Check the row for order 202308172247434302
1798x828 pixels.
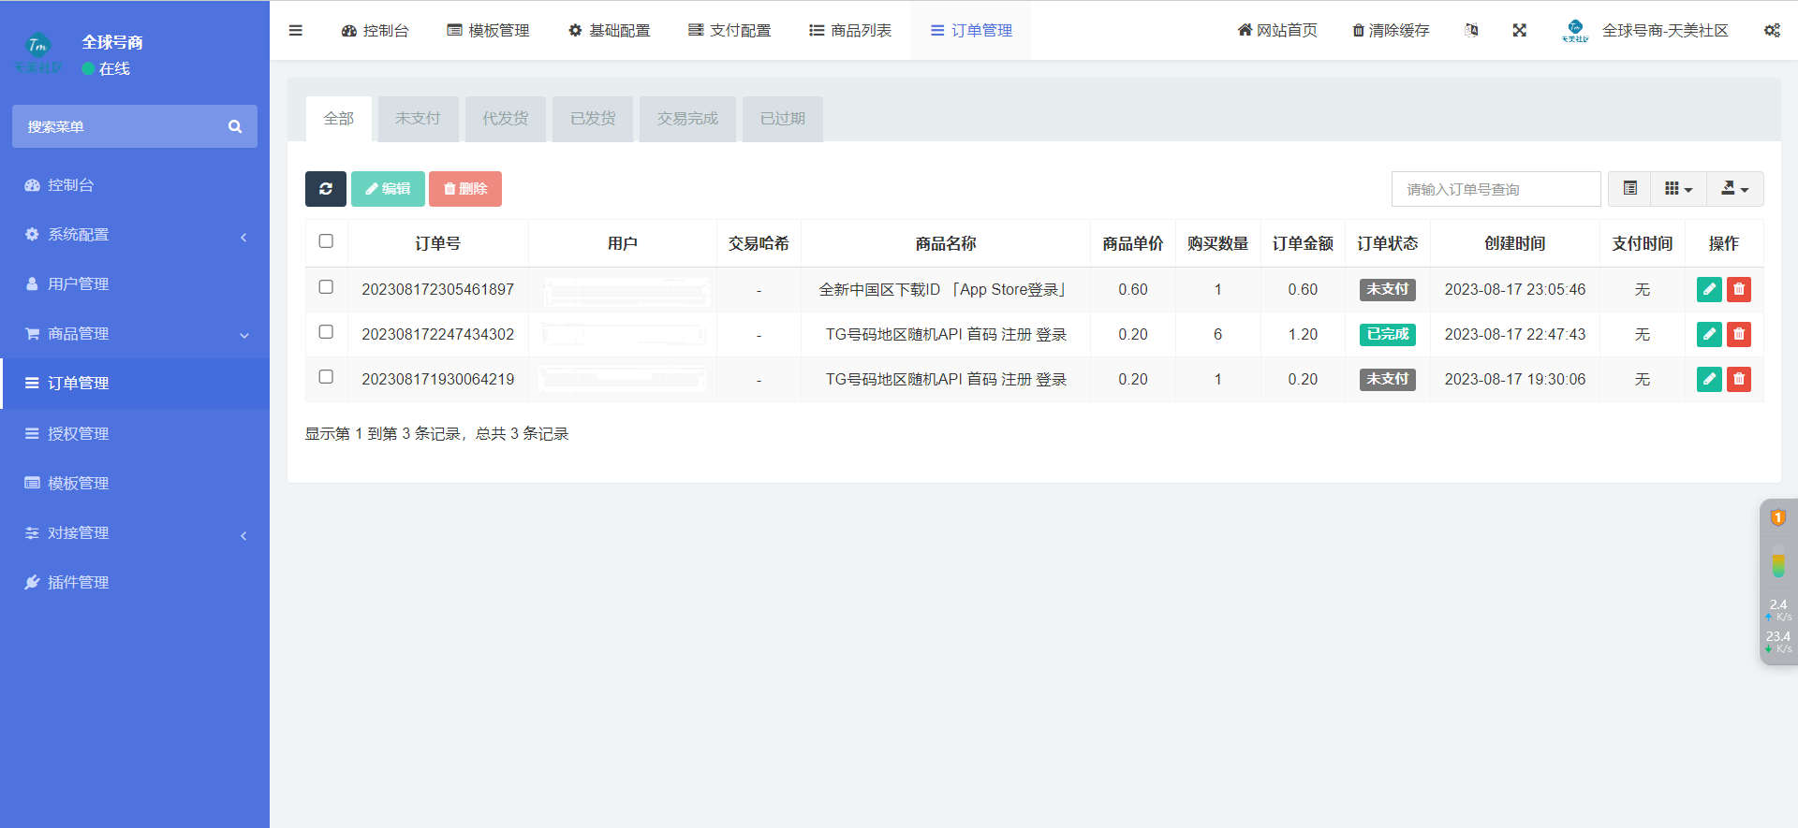(x=326, y=332)
